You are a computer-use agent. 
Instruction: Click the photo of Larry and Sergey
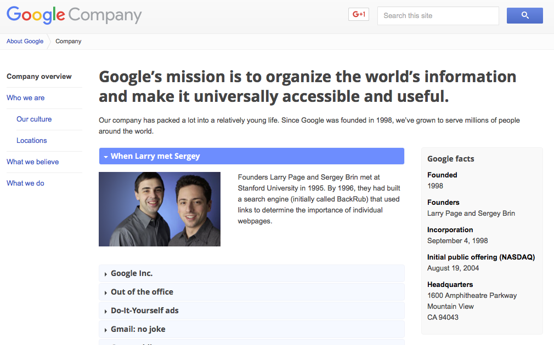[x=160, y=209]
